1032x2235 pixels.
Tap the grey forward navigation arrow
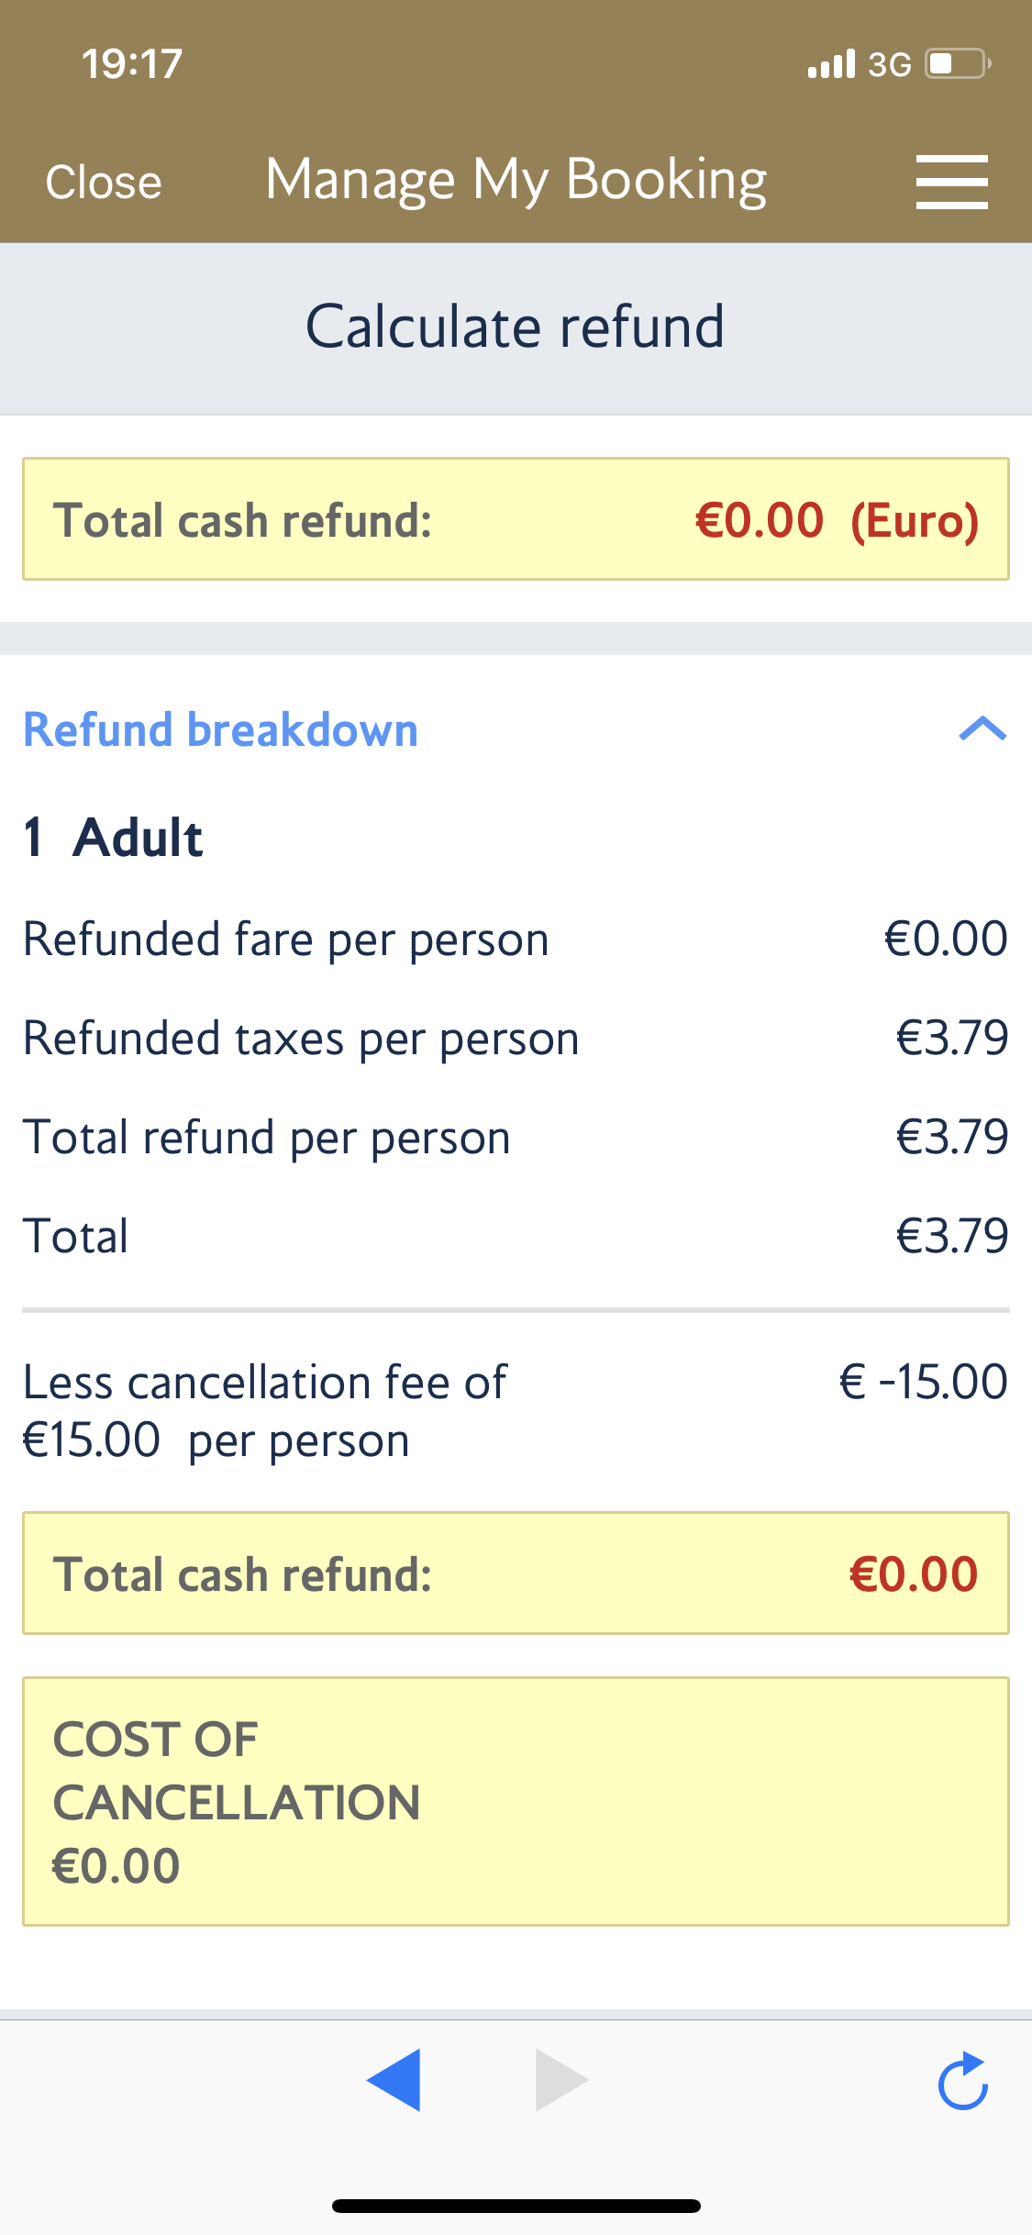[x=560, y=2080]
